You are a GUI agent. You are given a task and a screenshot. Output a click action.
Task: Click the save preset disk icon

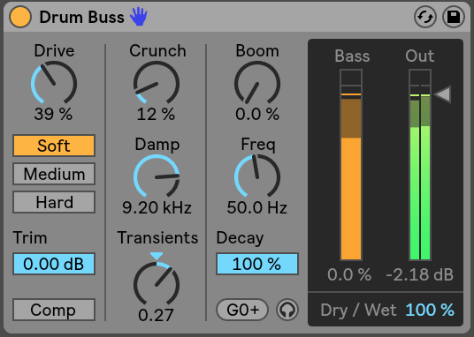click(x=454, y=17)
